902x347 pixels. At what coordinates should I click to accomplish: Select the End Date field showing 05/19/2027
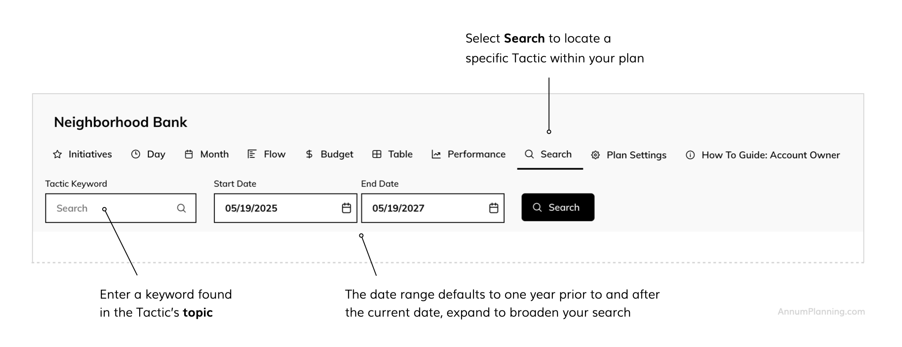click(433, 208)
